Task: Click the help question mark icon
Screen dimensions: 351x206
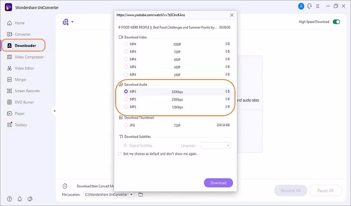Action: pos(9,199)
